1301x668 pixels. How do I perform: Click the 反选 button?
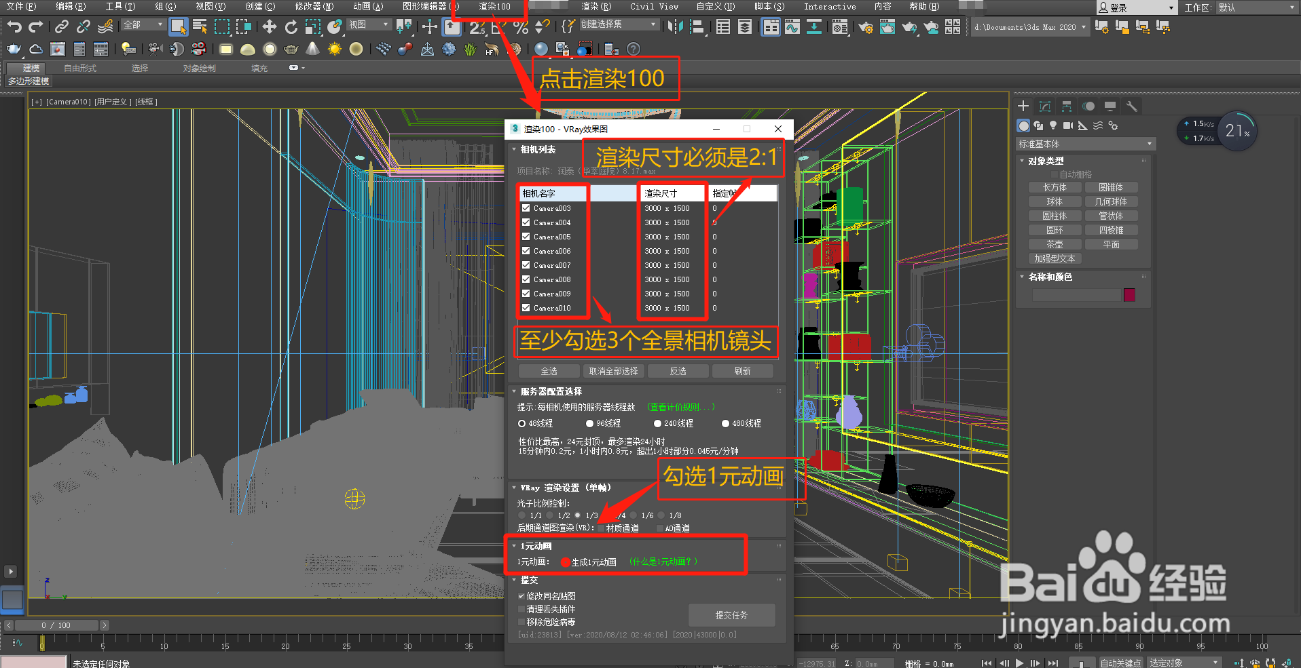pyautogui.click(x=678, y=372)
